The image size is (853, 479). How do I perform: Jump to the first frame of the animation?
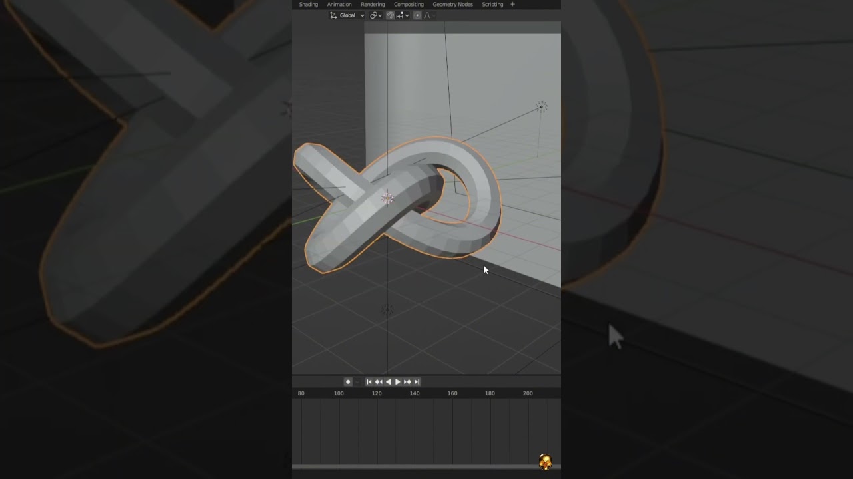(x=369, y=382)
